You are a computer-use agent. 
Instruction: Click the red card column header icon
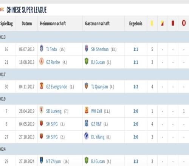[173, 23]
